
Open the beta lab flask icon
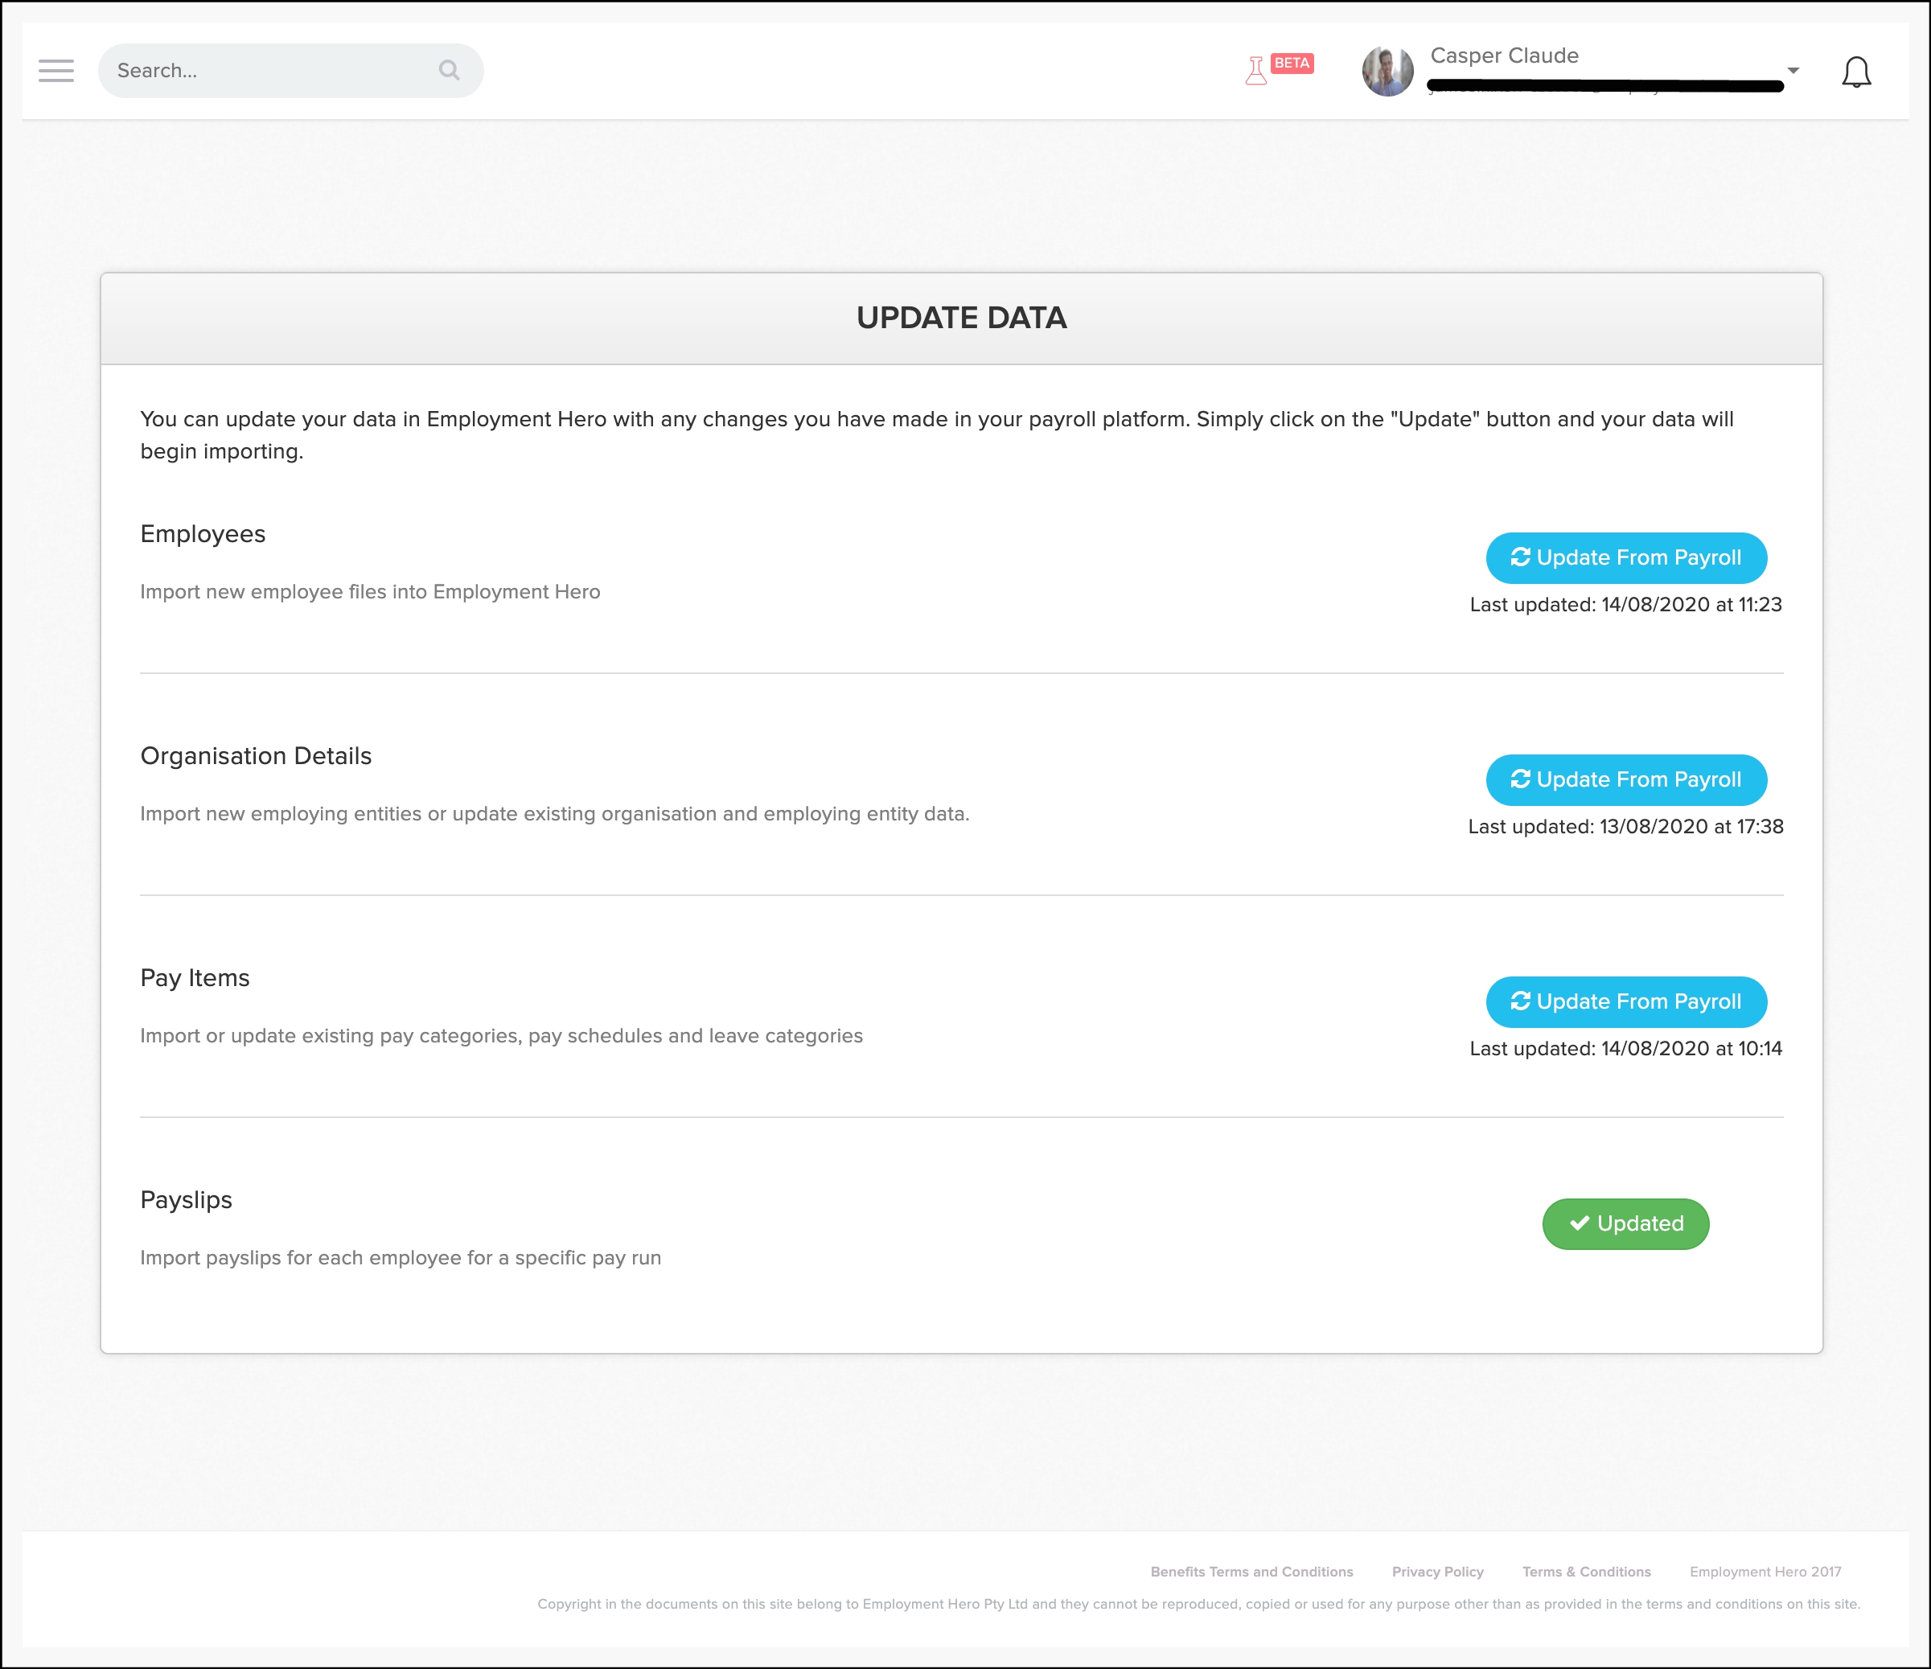(1255, 71)
